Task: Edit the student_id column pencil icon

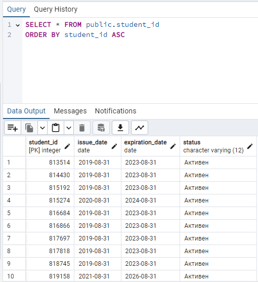Action: [x=67, y=146]
